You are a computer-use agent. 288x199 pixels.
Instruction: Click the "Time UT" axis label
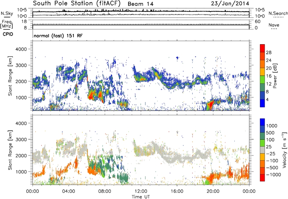click(x=141, y=197)
